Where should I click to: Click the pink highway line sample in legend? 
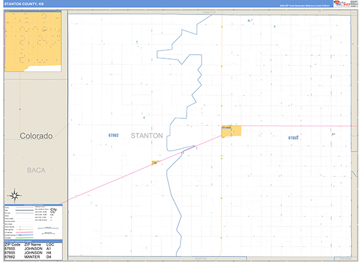(25, 233)
